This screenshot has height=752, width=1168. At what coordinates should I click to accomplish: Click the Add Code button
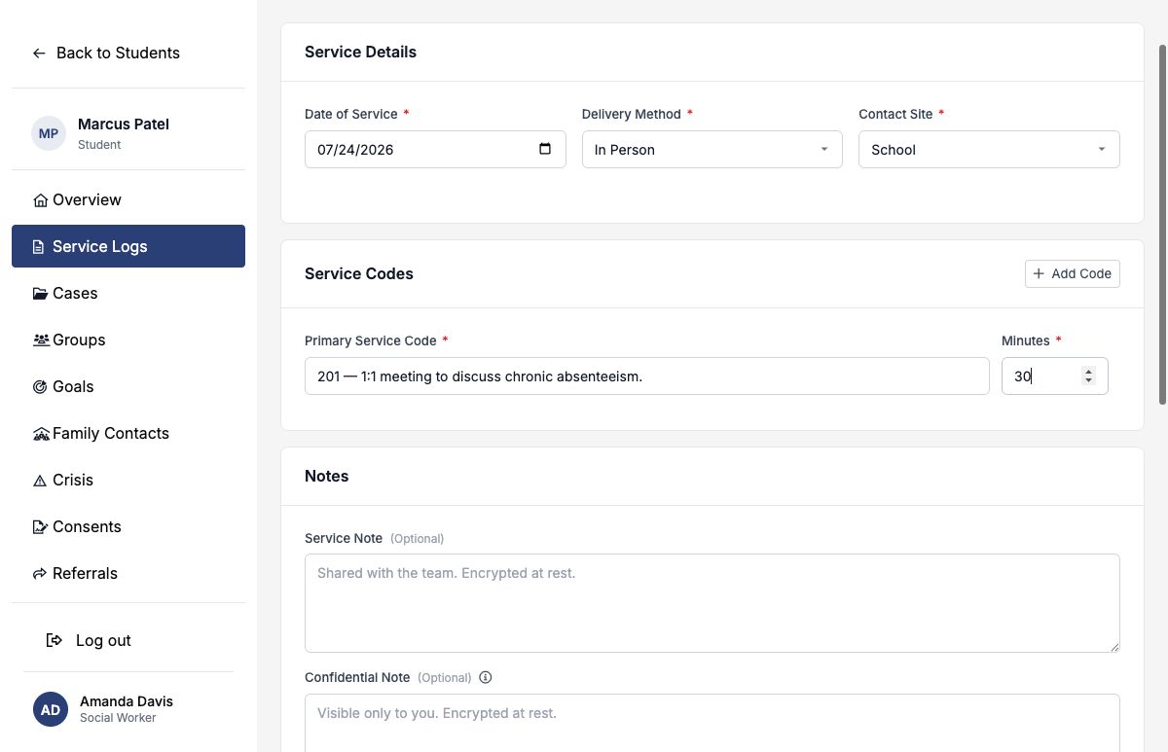coord(1073,273)
